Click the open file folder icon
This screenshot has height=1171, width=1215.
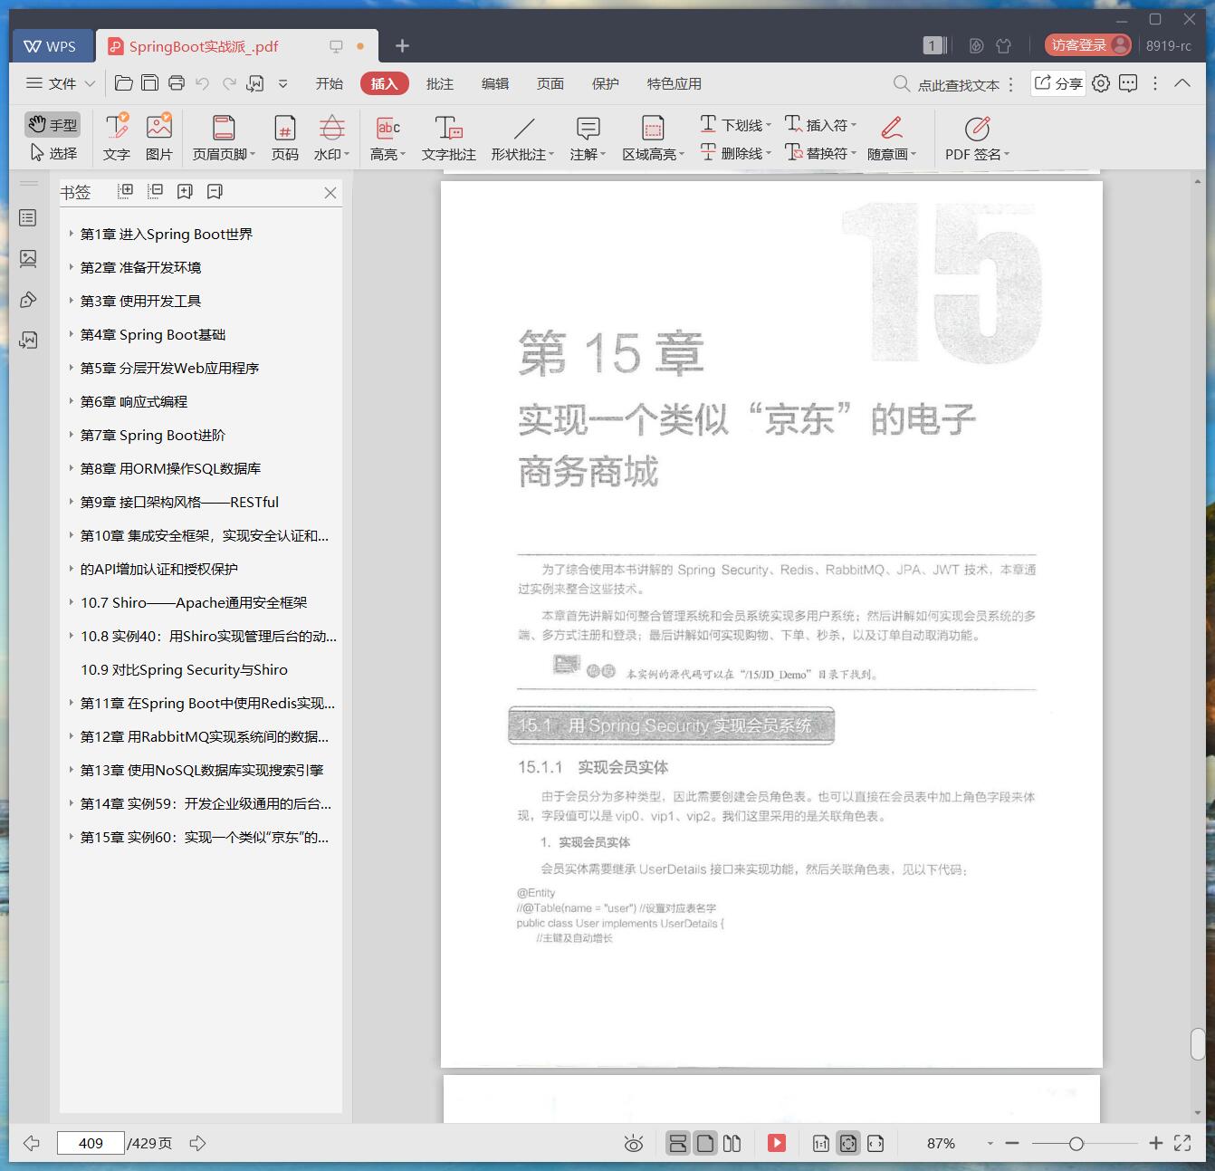(x=124, y=83)
